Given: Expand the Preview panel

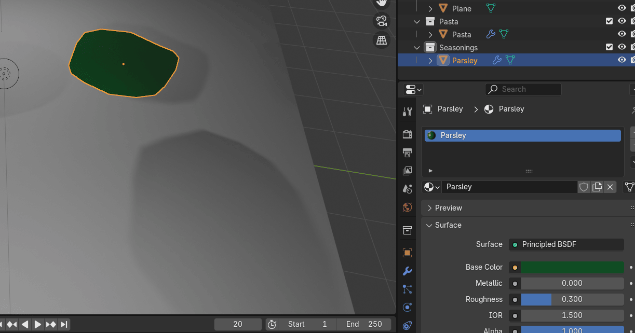Looking at the screenshot, I should (x=449, y=208).
